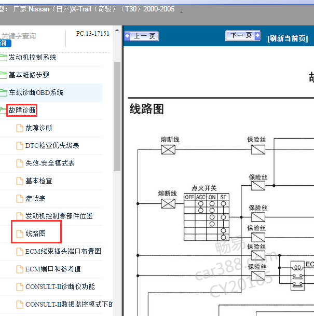Screen dimensions: 314x316
Task: Click the 关键字查询 keyword input field
Action: click(18, 36)
